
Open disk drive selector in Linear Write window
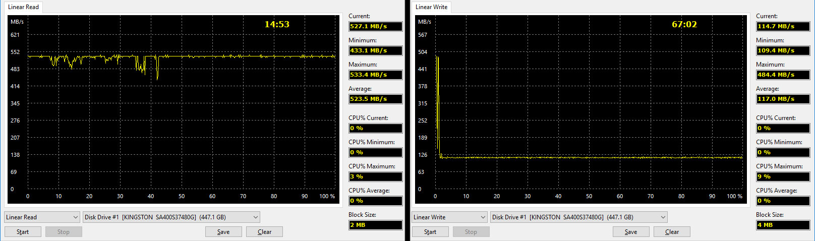pyautogui.click(x=579, y=217)
